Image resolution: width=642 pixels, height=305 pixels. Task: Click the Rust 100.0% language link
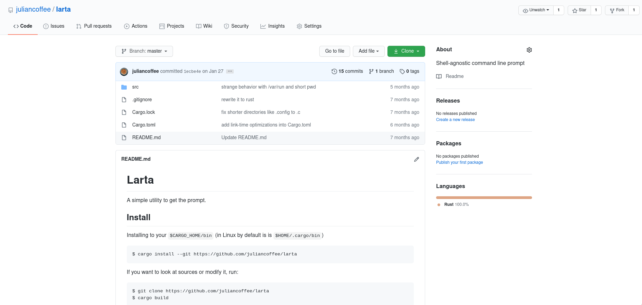click(x=453, y=204)
